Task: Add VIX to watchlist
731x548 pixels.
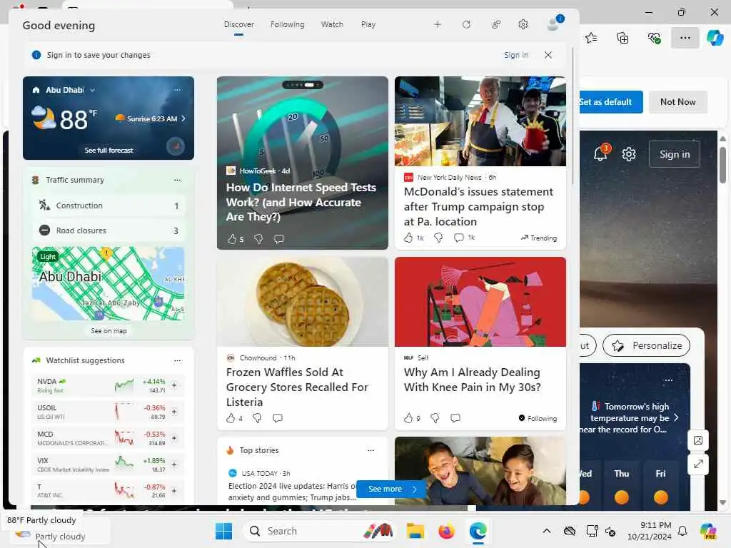Action: pyautogui.click(x=174, y=465)
